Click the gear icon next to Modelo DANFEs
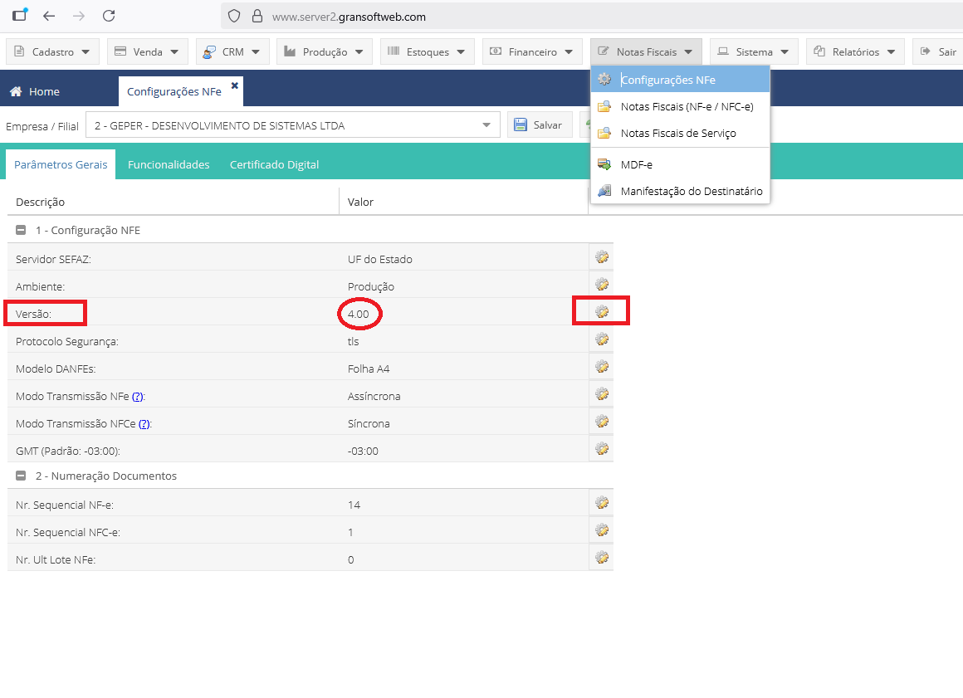The image size is (963, 698). 602,367
